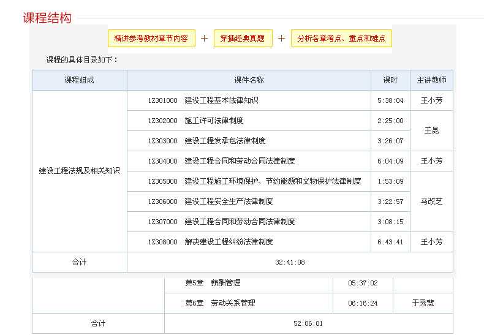Select the 课时 column header

click(x=390, y=80)
